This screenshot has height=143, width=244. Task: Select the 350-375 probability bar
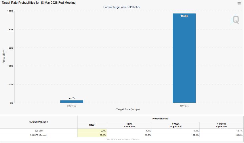[184, 58]
